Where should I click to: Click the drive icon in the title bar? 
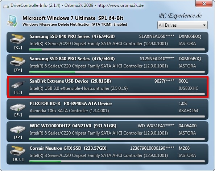tap(6, 6)
